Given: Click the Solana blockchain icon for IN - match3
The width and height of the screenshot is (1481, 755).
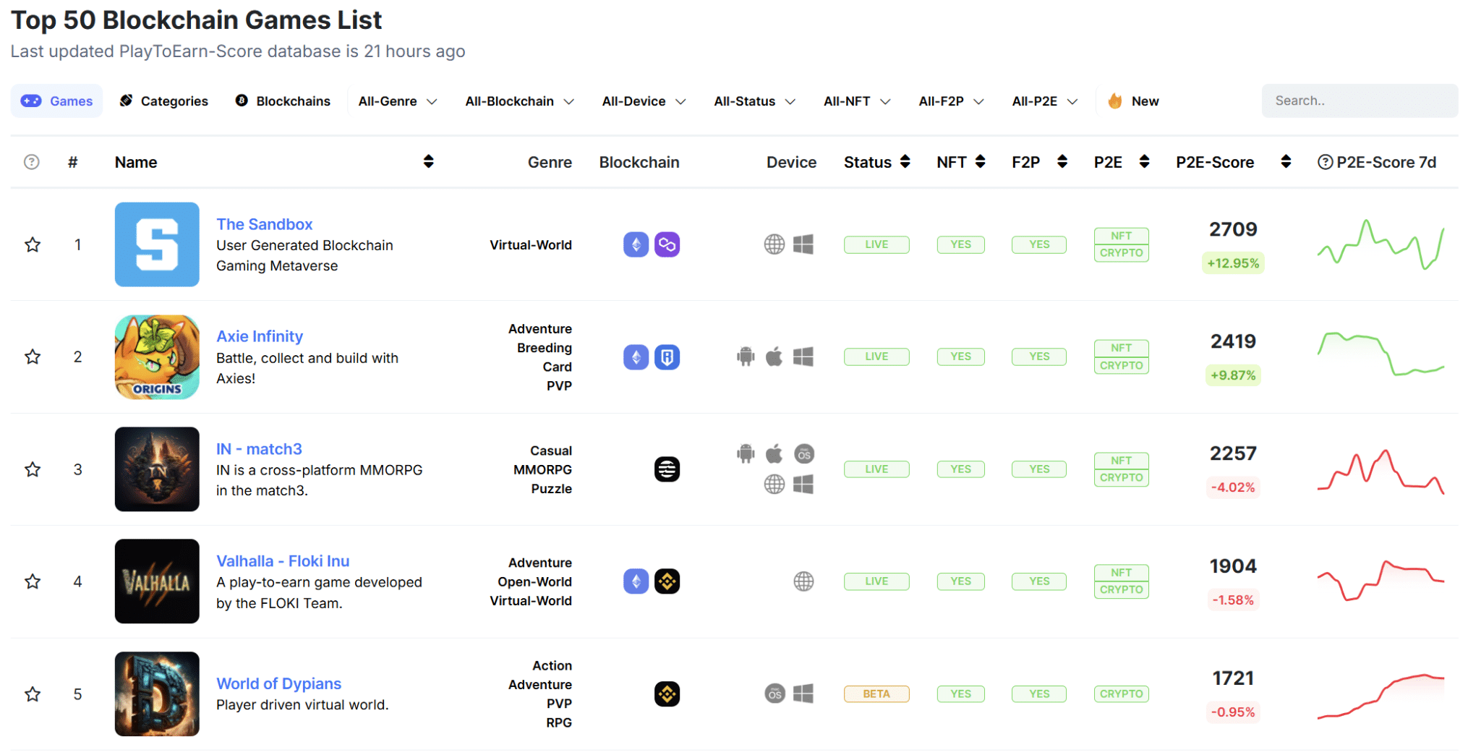Looking at the screenshot, I should coord(666,469).
